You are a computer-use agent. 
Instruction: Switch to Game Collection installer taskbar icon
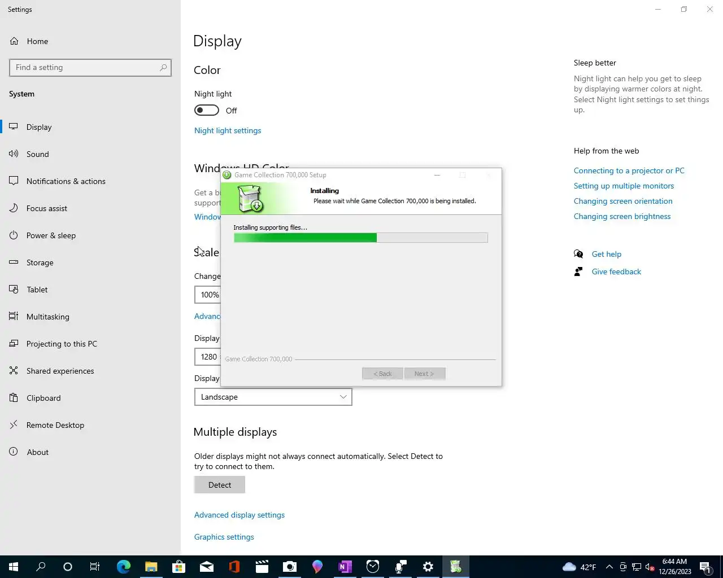(x=456, y=567)
